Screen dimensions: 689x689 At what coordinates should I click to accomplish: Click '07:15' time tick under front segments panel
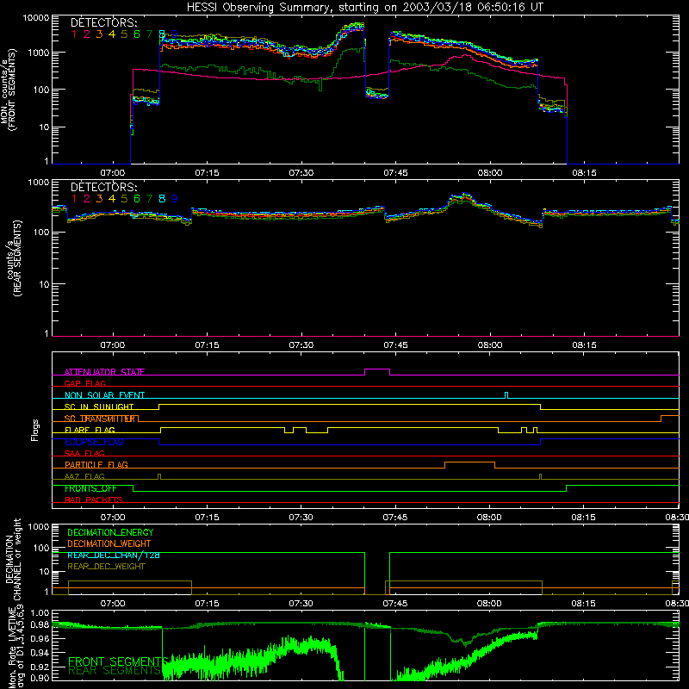pos(207,173)
